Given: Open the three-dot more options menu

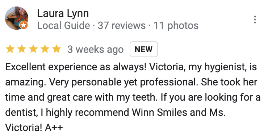Looking at the screenshot, I should coord(255,20).
